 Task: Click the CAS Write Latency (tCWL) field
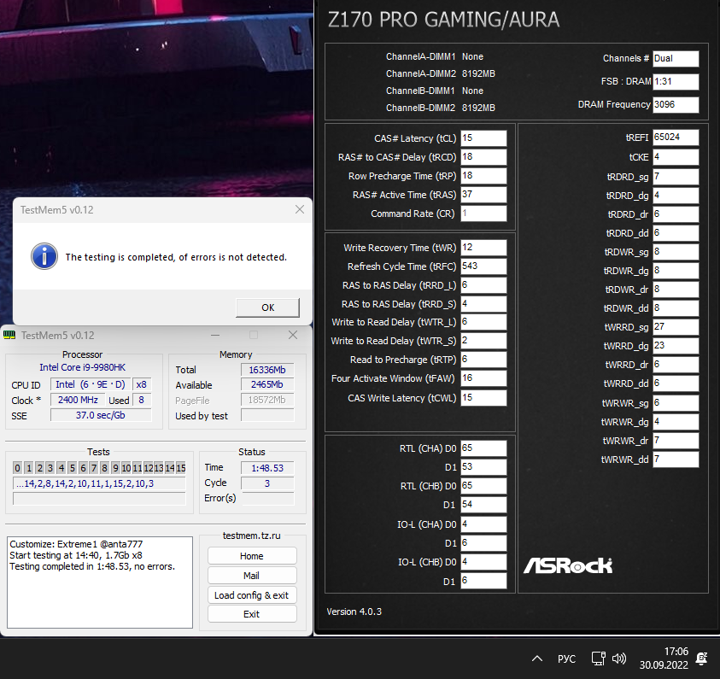(x=483, y=397)
